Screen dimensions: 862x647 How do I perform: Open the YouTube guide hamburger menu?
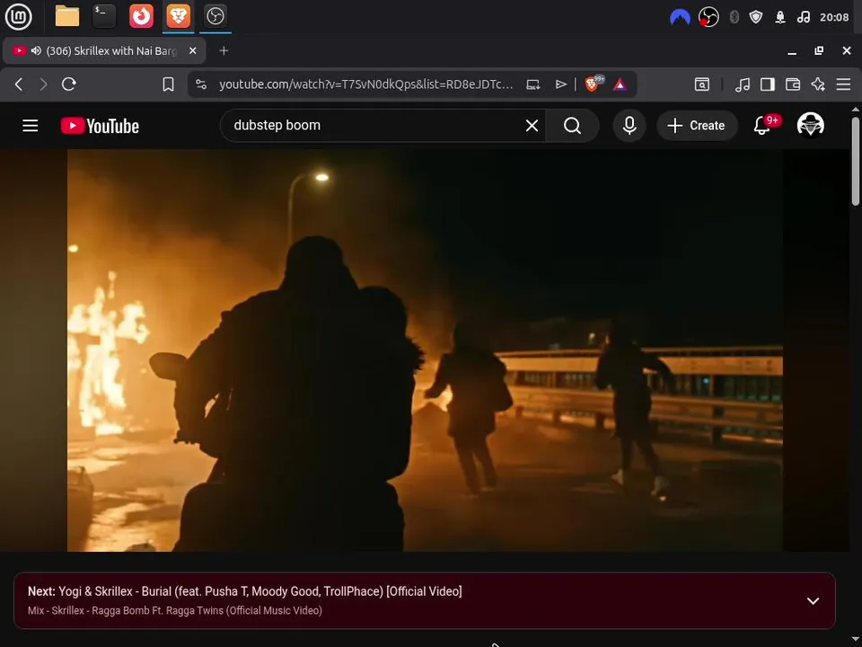tap(31, 126)
